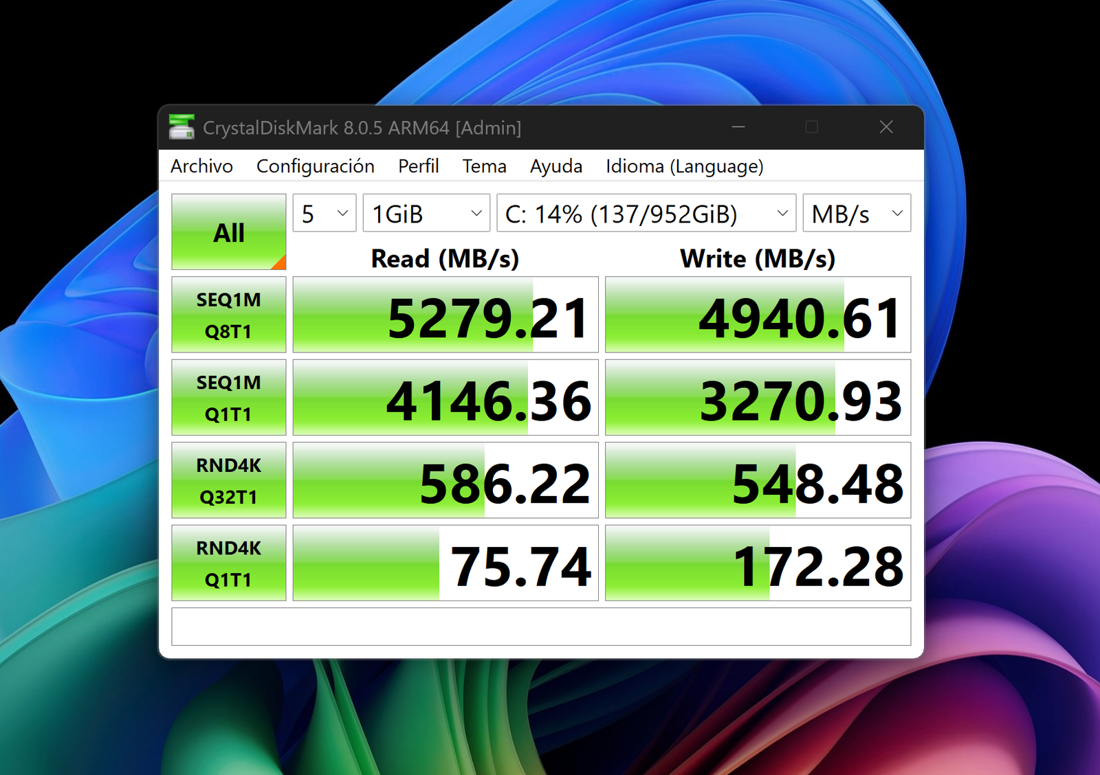Start the RND4K Q1T1 test

point(229,563)
